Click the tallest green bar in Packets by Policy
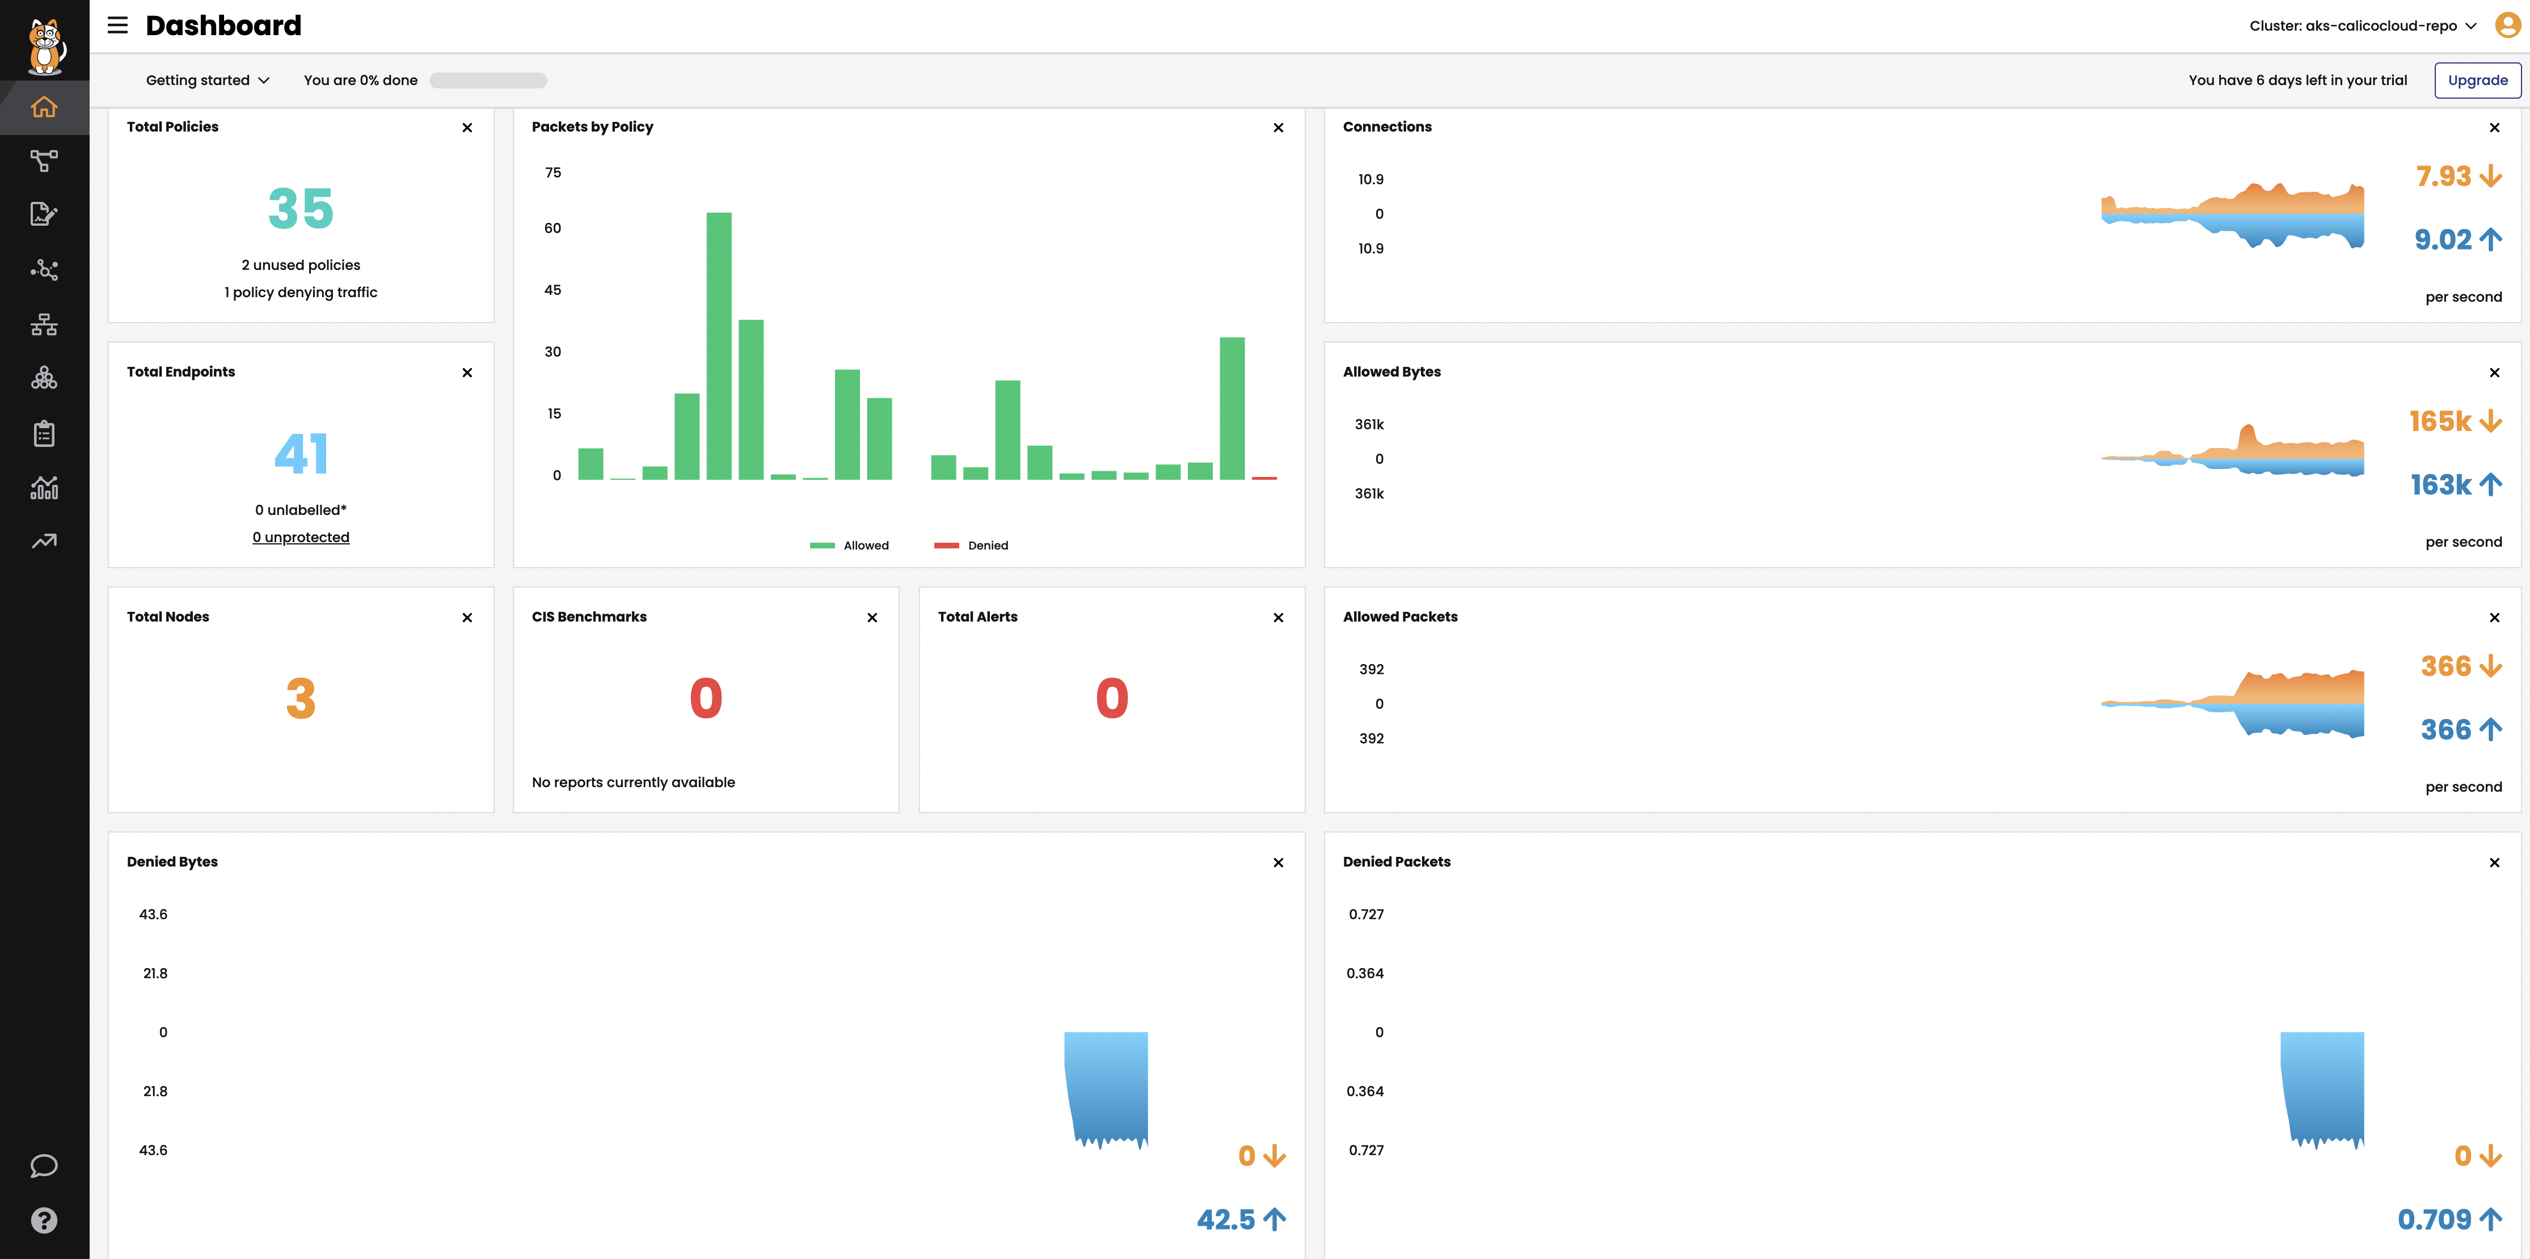Viewport: 2530px width, 1259px height. pyautogui.click(x=719, y=346)
